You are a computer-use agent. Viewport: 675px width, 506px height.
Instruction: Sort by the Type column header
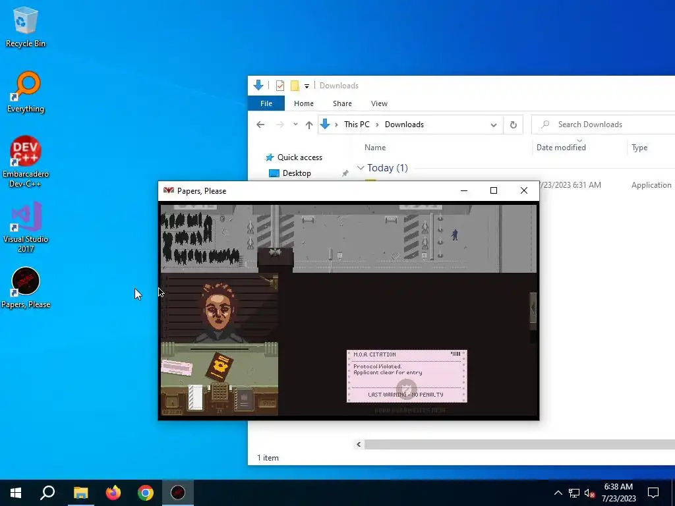[639, 147]
